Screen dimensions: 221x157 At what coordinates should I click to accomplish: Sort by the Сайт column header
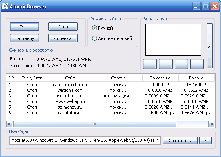tap(70, 78)
